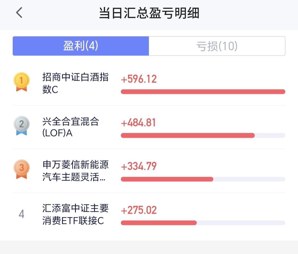The image size is (298, 254).
Task: Switch to the 盈利(4) tab
Action: click(81, 46)
